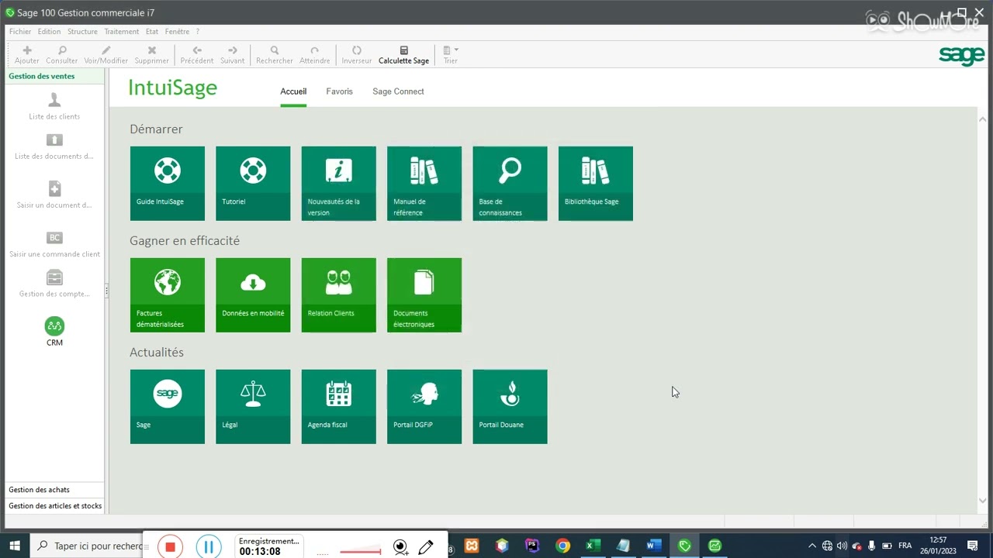Click the Consulter toolbar button
The image size is (993, 558).
pos(62,55)
